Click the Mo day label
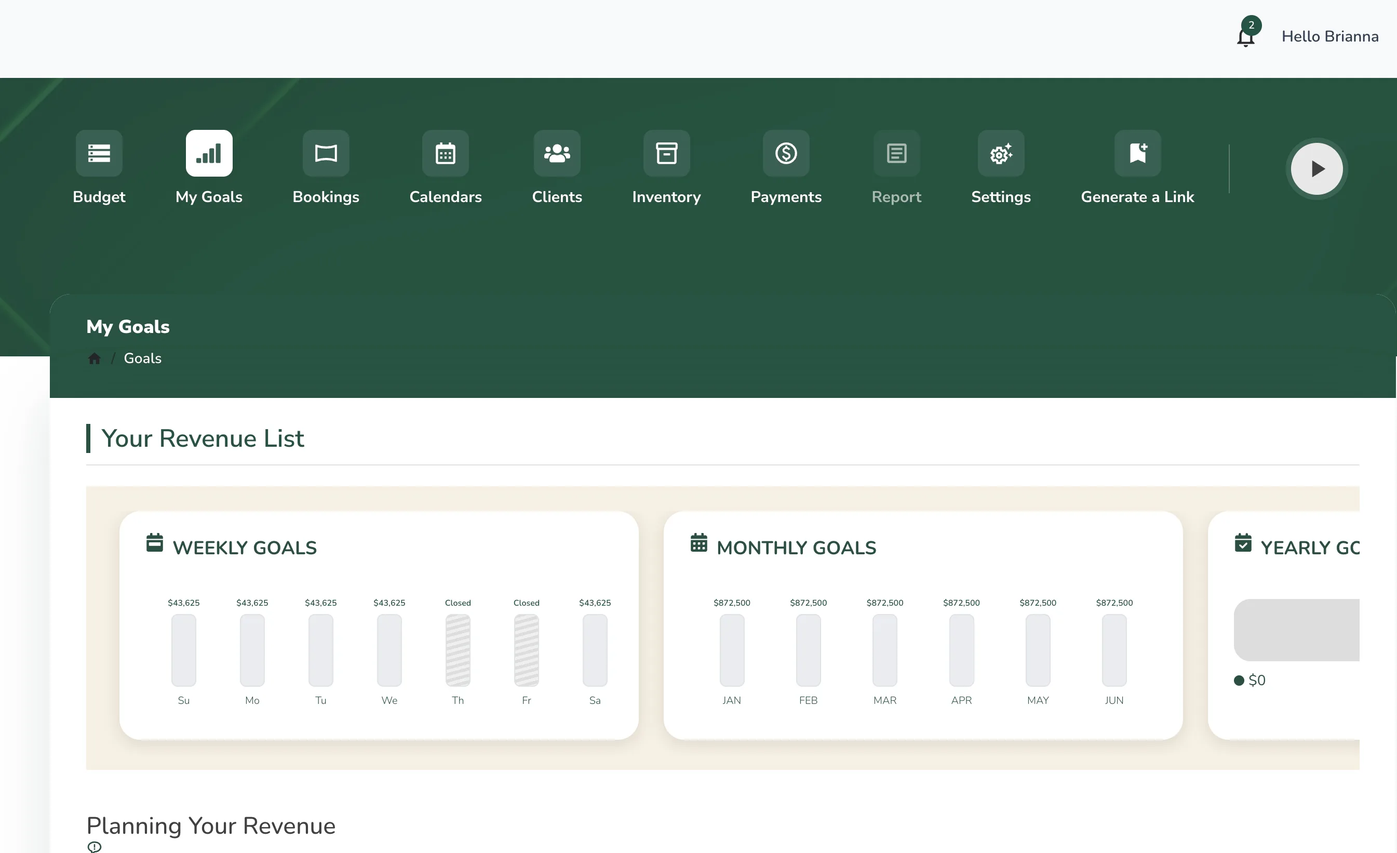1397x853 pixels. tap(252, 700)
